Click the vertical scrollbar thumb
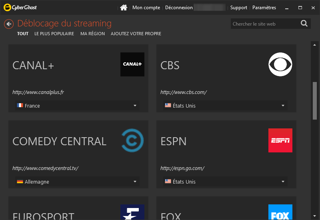Viewport: 320px width, 220px height. (315, 101)
